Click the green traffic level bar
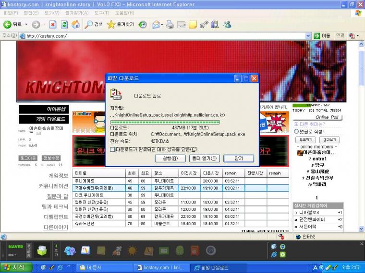The width and height of the screenshot is (365, 273). click(x=302, y=105)
